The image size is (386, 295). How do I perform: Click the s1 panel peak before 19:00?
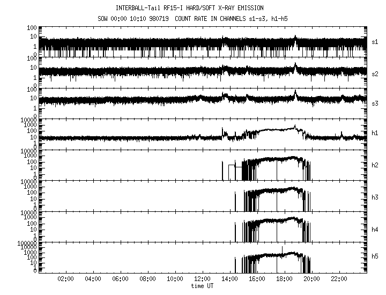(x=295, y=37)
